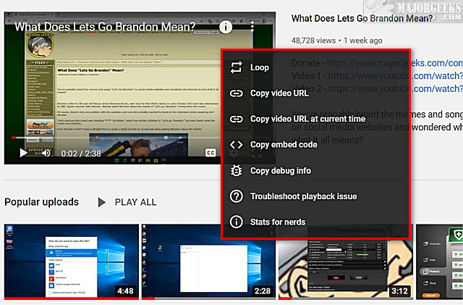Seek using the video progress bar
463x305 pixels.
[x=115, y=138]
